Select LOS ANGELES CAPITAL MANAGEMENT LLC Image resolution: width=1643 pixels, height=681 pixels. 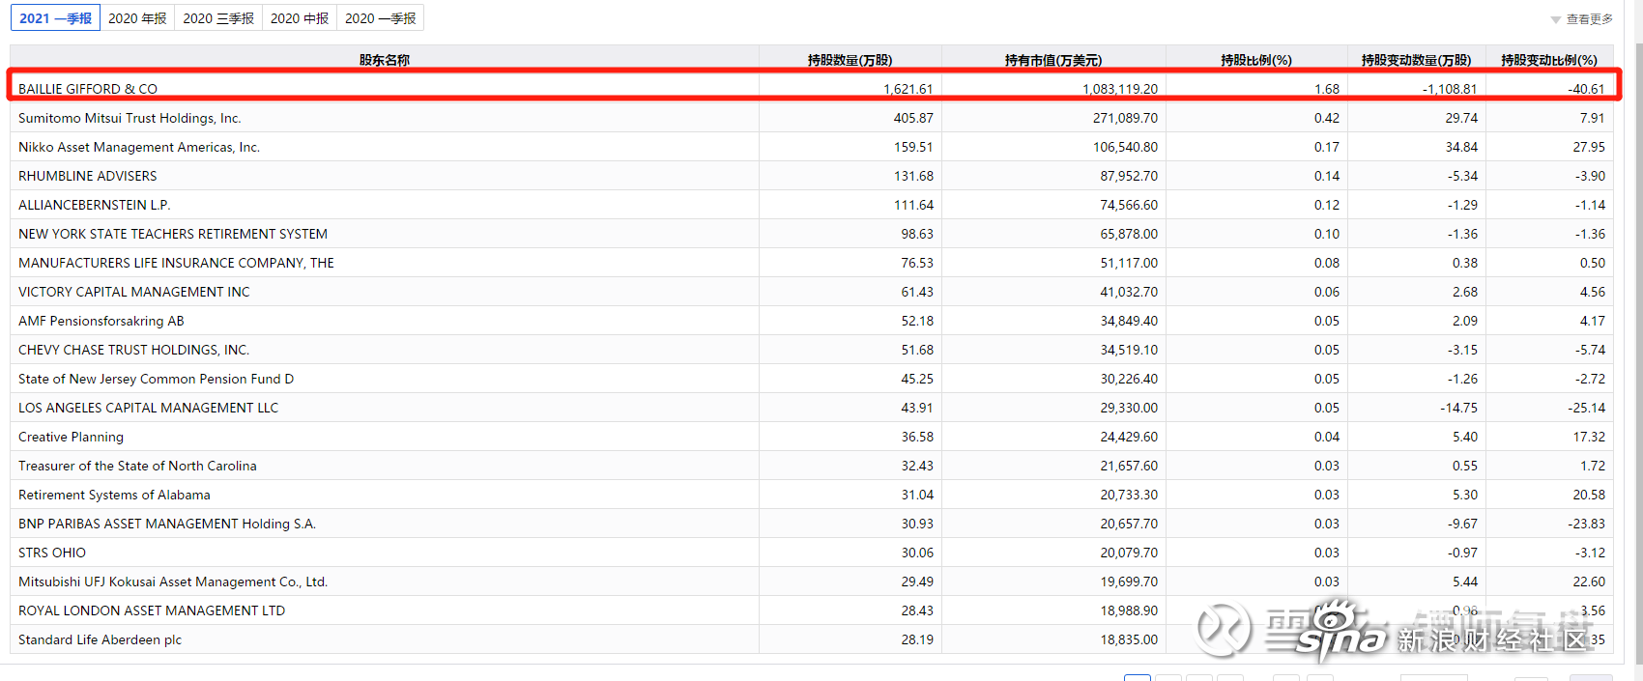click(x=148, y=408)
